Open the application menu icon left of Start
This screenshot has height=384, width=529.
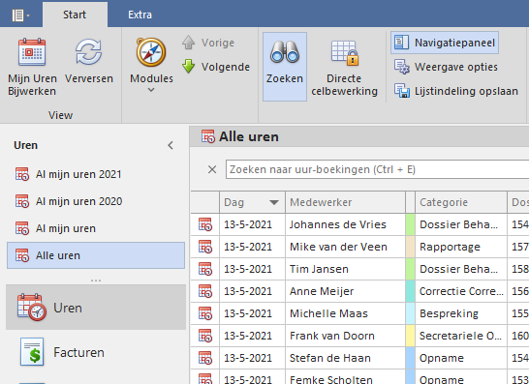coord(20,15)
